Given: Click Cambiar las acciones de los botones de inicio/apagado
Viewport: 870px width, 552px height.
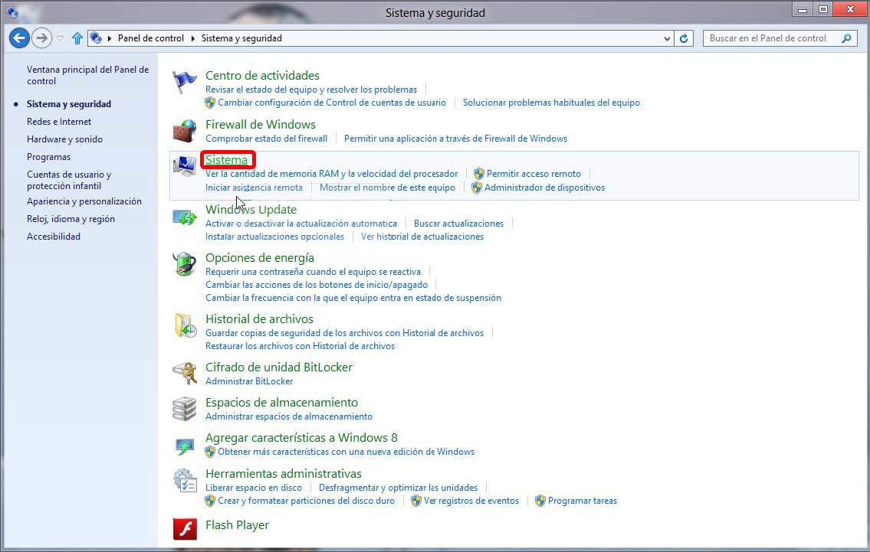Looking at the screenshot, I should pyautogui.click(x=317, y=285).
